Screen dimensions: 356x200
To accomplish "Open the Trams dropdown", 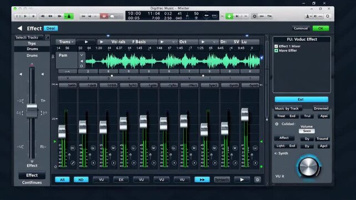I will 66,42.
